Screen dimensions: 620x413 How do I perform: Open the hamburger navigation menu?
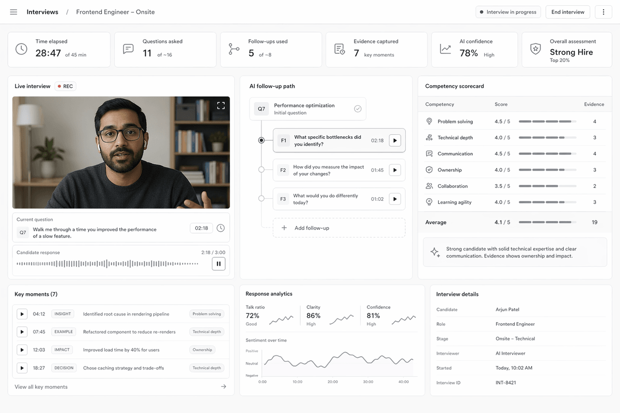coord(13,12)
